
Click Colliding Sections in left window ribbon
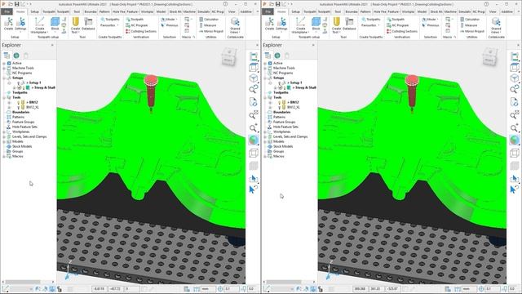(x=141, y=31)
